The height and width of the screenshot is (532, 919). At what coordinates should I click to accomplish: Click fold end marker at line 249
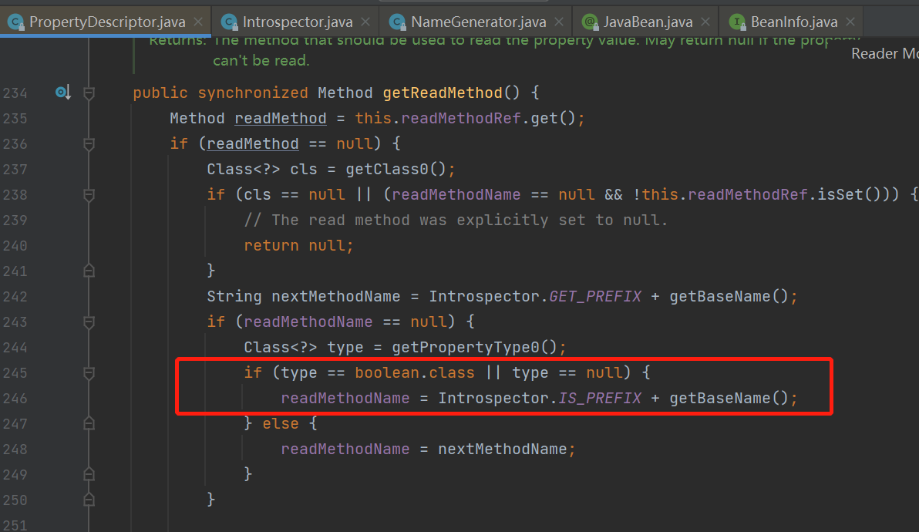[x=89, y=474]
